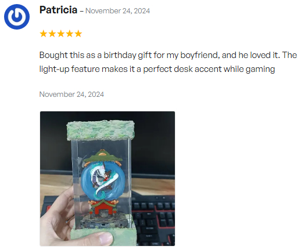The width and height of the screenshot is (301, 250).
Task: Click the fifth gold rating star
Action: [x=78, y=34]
